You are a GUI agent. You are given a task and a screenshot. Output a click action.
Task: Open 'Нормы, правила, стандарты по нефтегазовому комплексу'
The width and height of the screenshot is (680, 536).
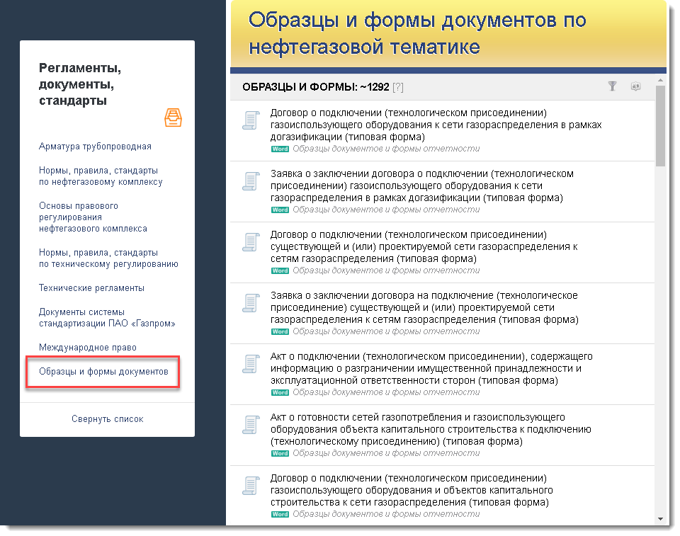101,176
